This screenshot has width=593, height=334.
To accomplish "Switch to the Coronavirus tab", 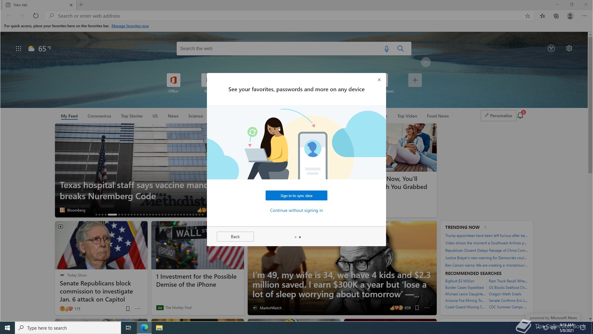I will click(99, 116).
